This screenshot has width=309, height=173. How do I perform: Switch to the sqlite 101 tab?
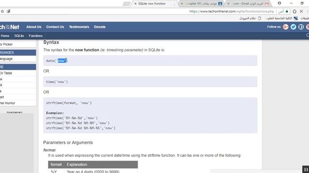[203, 3]
